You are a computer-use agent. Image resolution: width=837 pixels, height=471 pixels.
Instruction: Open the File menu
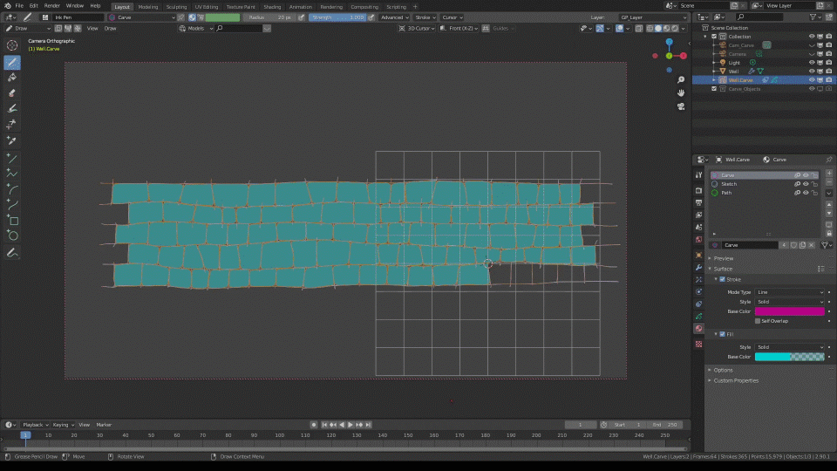[x=19, y=6]
